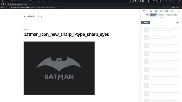Open the Edit menu

[x=16, y=1]
